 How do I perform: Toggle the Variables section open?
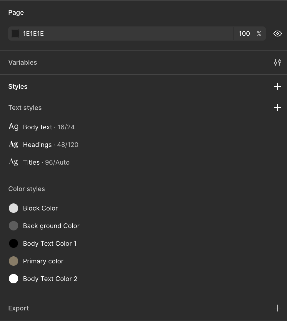23,62
